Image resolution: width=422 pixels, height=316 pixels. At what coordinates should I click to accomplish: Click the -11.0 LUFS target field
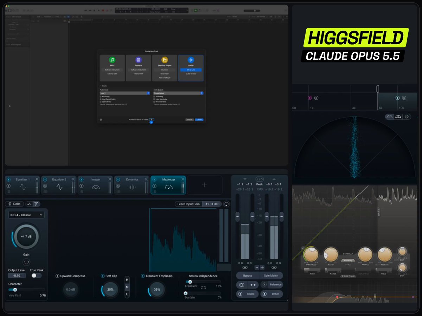pos(212,204)
